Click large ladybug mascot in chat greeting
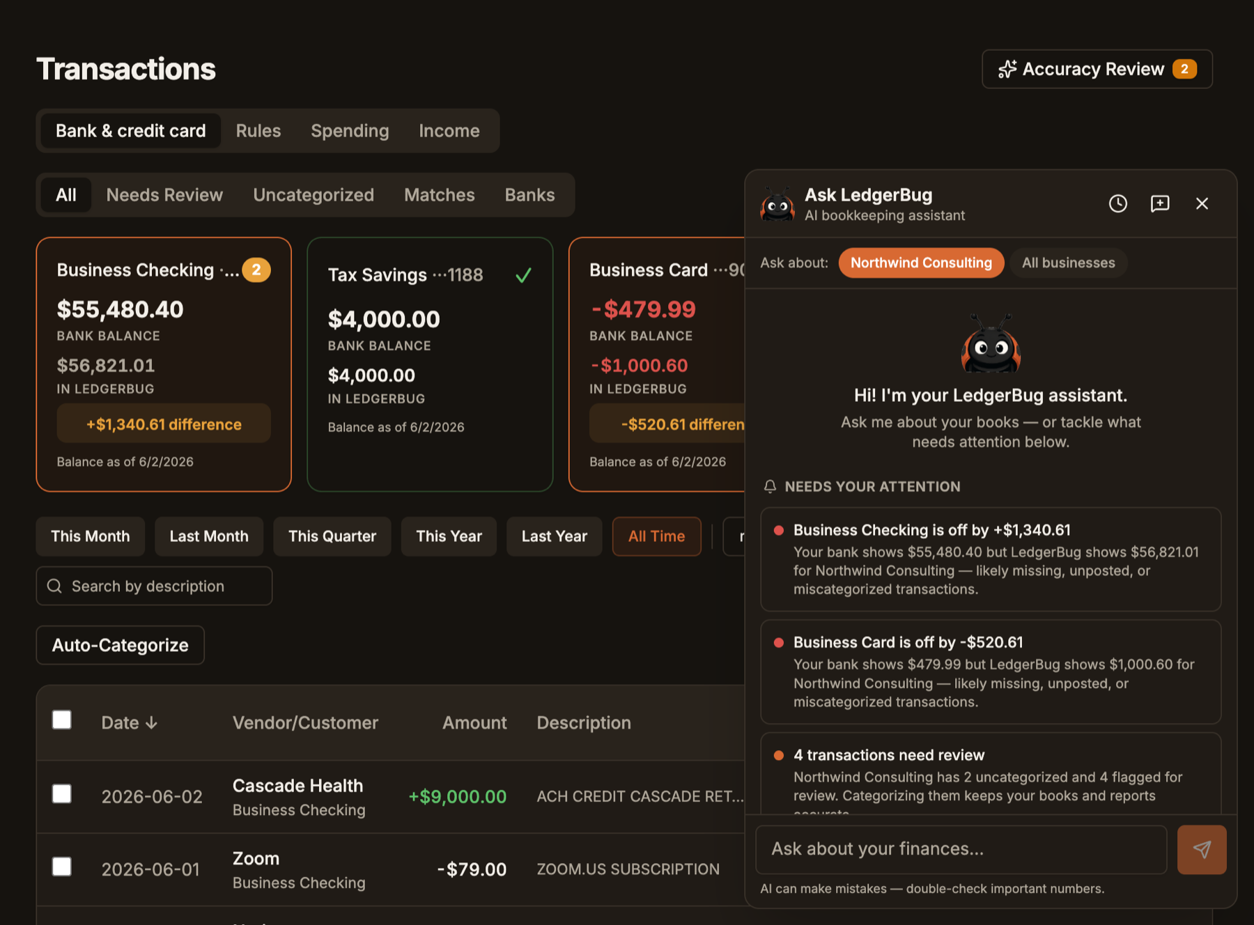The image size is (1254, 925). point(991,344)
